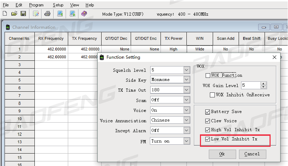Select channel 1 RX Frequency cell
Viewport: 288px width, 166px height.
tap(51, 49)
